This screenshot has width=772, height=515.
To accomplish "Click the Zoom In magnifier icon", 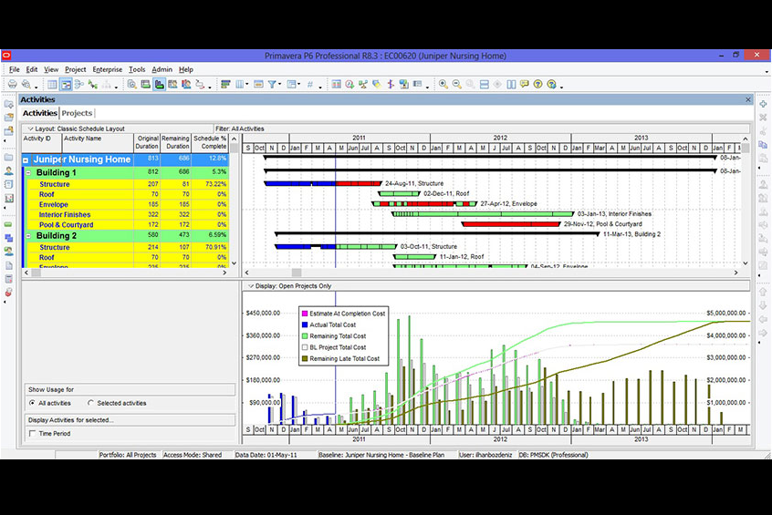I will [x=443, y=84].
